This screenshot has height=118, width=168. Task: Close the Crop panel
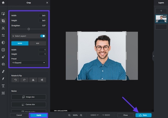pyautogui.click(x=47, y=3)
